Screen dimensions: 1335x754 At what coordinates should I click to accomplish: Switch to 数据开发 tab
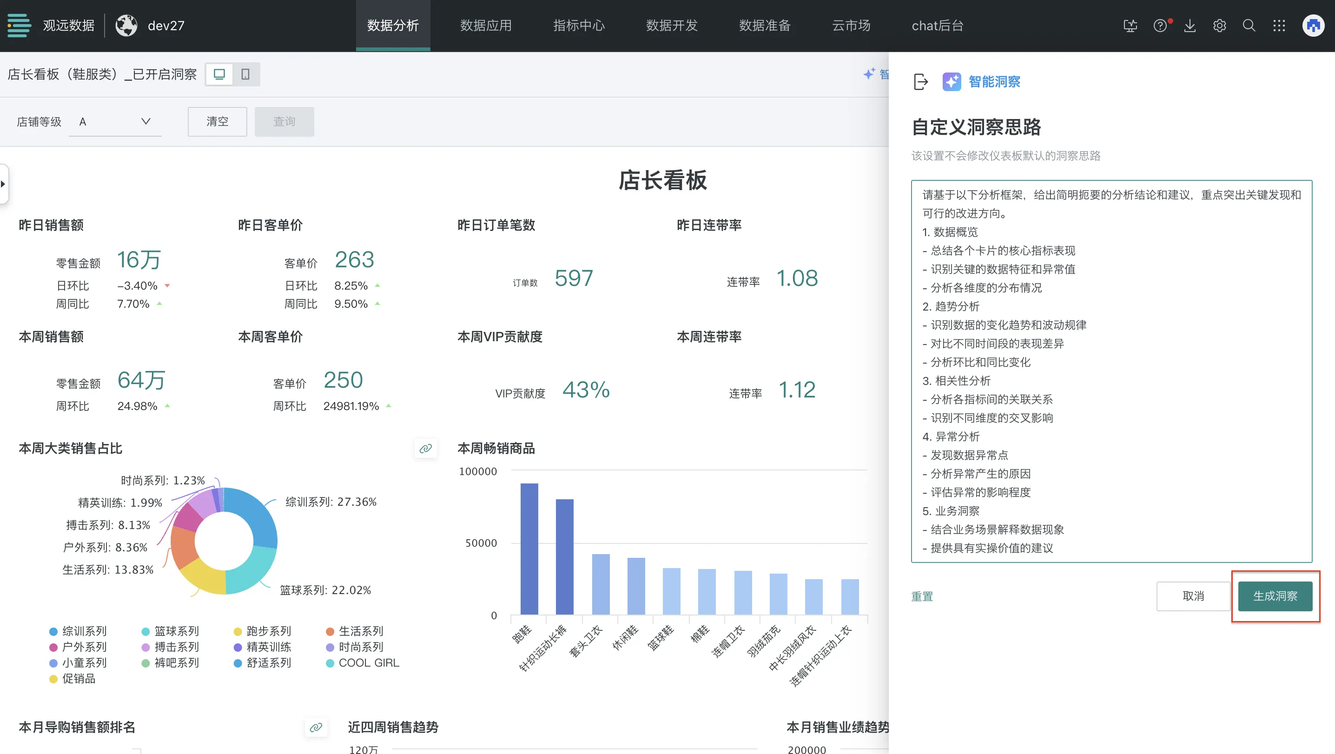click(x=672, y=26)
